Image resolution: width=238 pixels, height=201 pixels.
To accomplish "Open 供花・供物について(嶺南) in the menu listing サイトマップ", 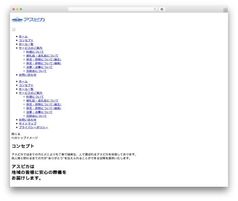I will pos(44,108).
